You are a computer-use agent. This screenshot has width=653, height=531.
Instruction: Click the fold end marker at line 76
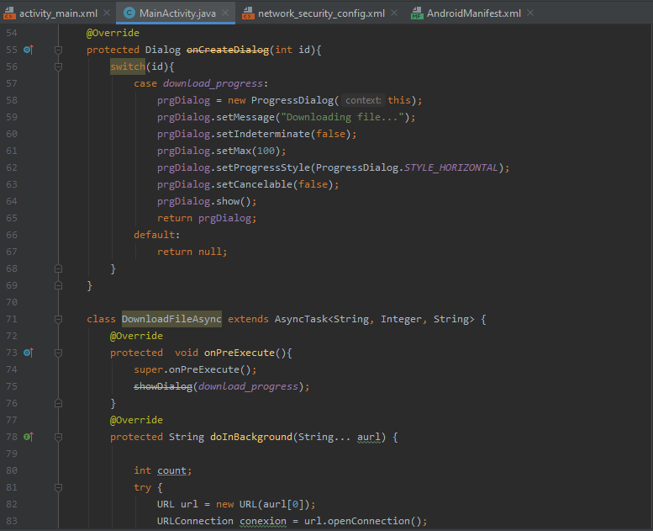pyautogui.click(x=58, y=403)
